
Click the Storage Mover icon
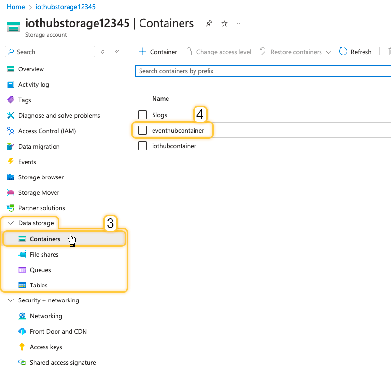pos(11,192)
